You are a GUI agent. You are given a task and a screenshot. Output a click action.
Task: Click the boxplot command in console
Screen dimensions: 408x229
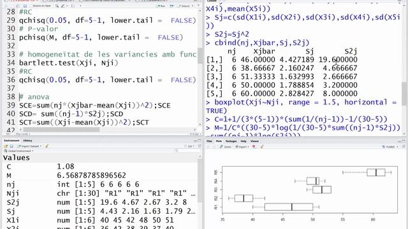point(301,106)
